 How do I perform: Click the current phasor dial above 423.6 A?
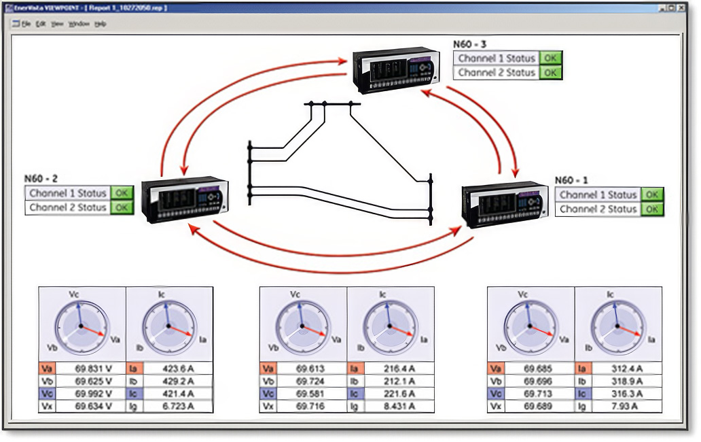[169, 328]
